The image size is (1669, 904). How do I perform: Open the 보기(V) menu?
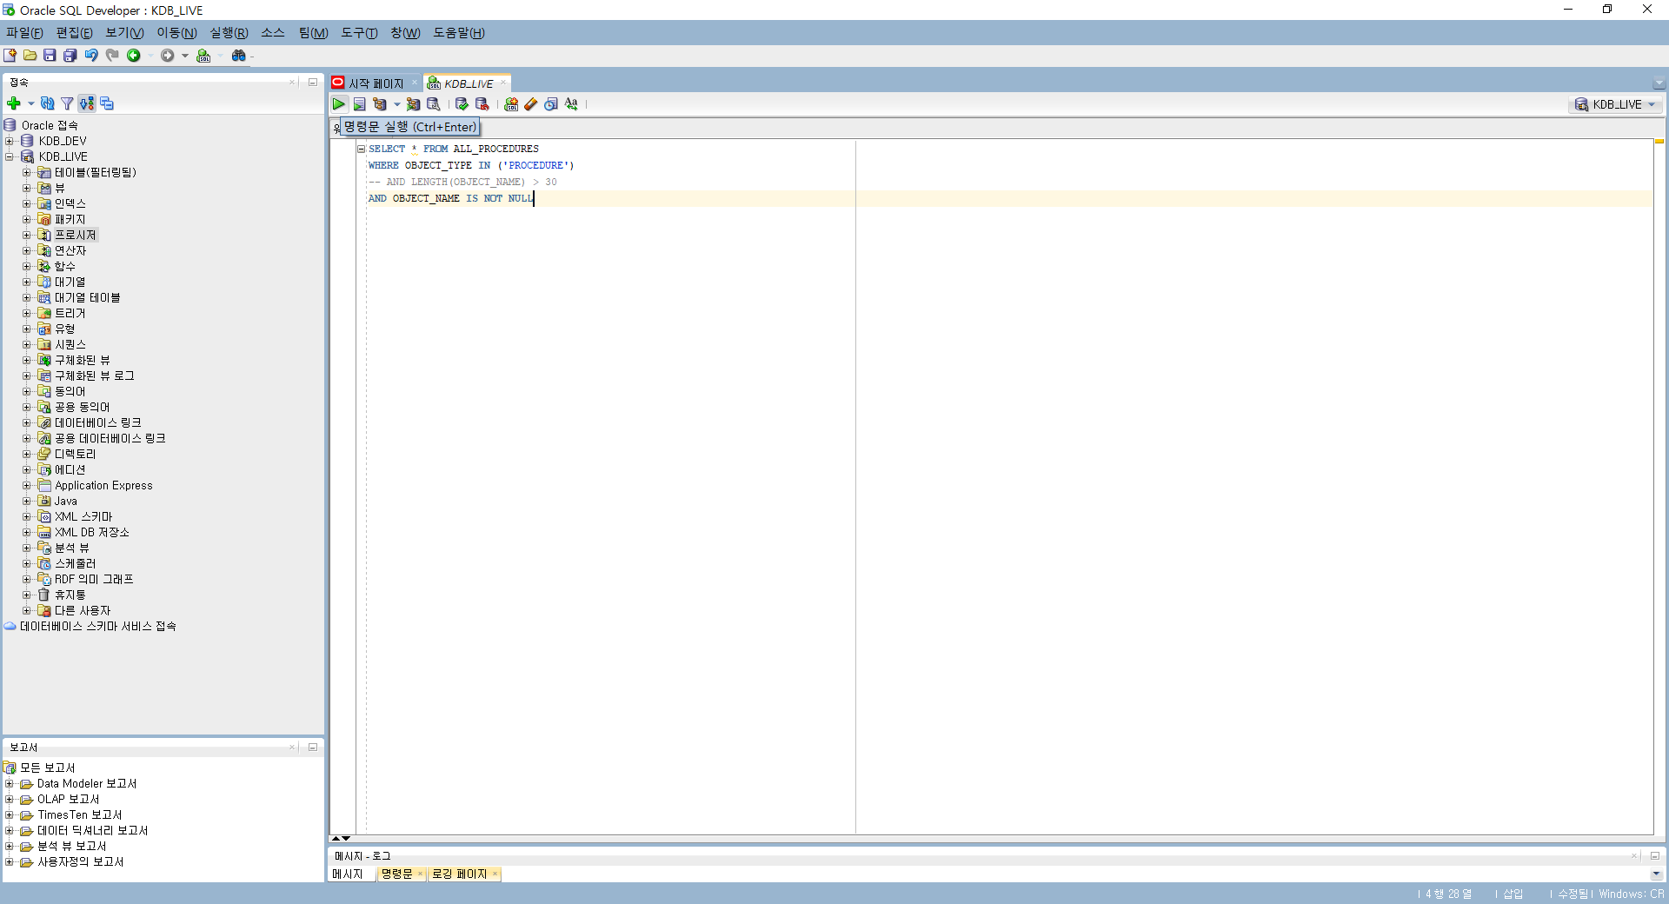point(124,33)
